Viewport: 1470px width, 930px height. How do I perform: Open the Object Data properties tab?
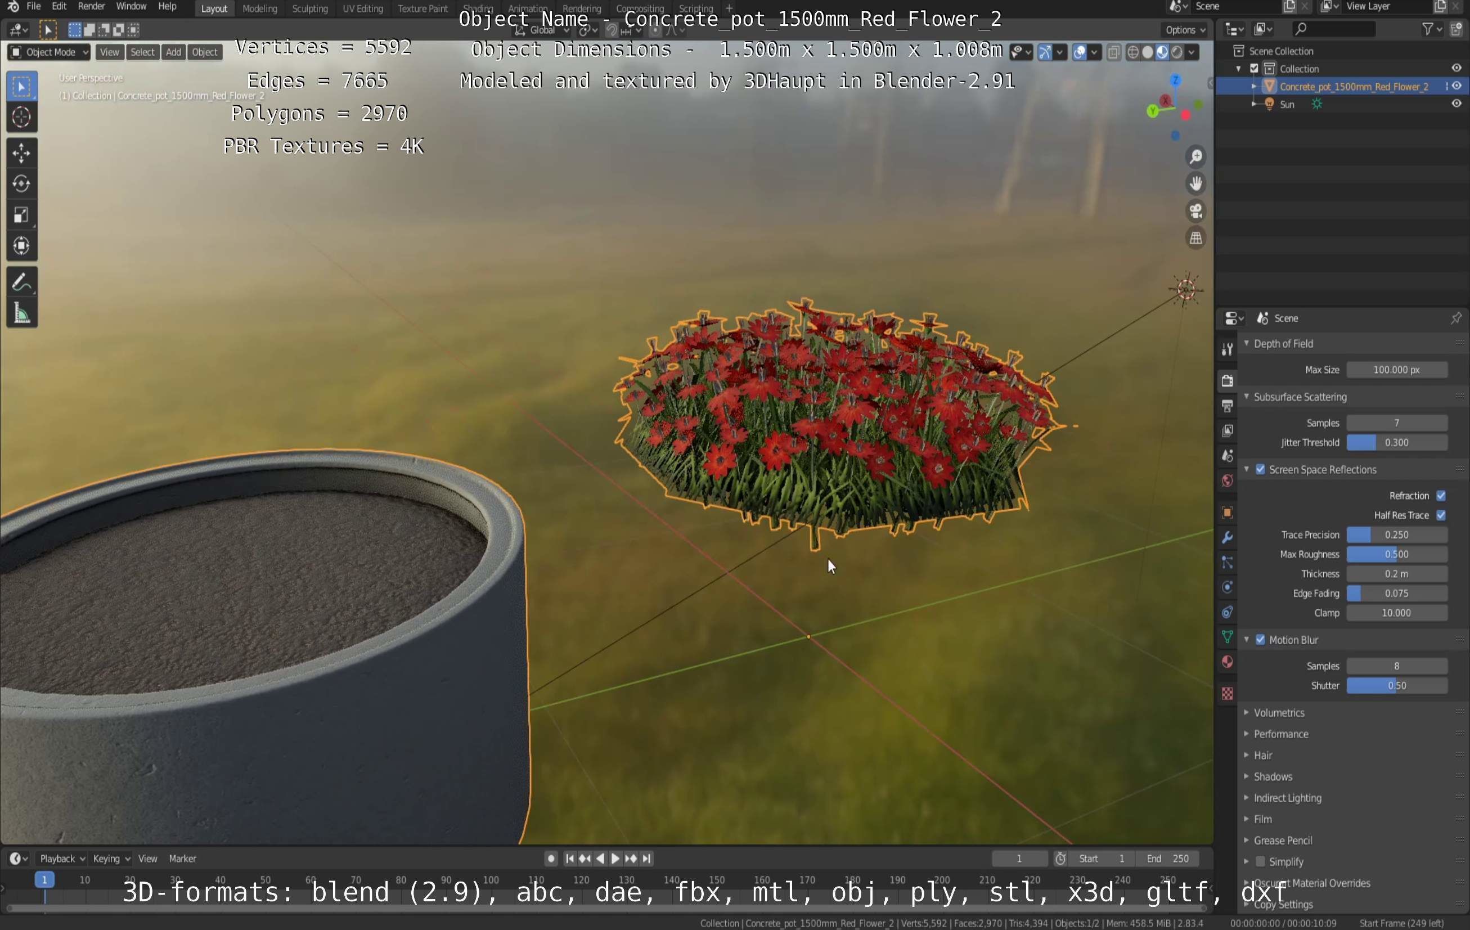point(1227,637)
